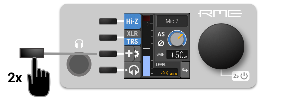Select the Mic 2 channel name field
The image size is (303, 99).
coord(172,21)
